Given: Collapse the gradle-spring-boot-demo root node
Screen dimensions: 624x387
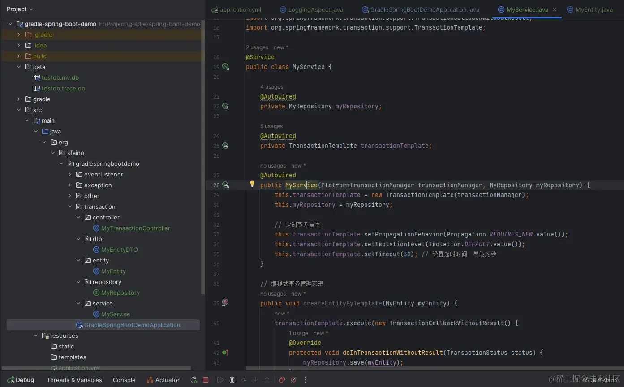Looking at the screenshot, I should click(10, 24).
